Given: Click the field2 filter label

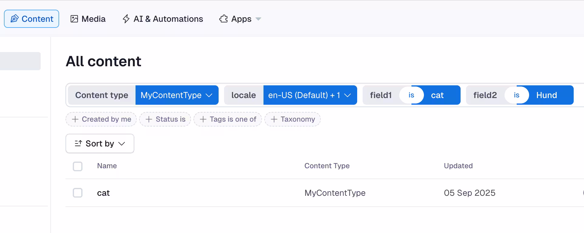Looking at the screenshot, I should coord(485,95).
